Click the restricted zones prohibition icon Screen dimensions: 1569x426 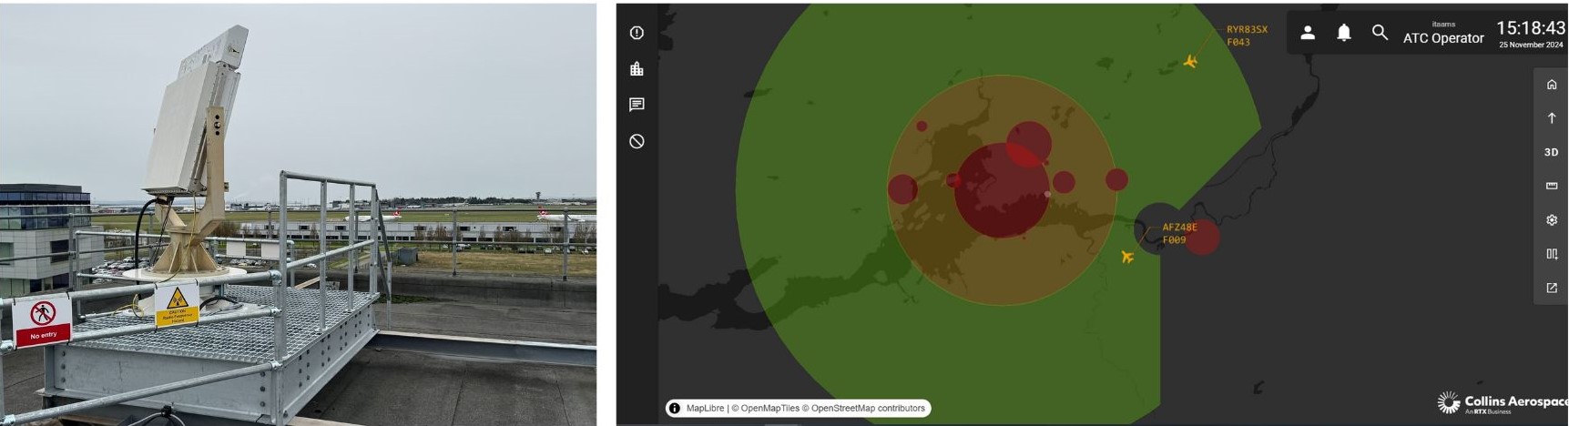pyautogui.click(x=637, y=141)
